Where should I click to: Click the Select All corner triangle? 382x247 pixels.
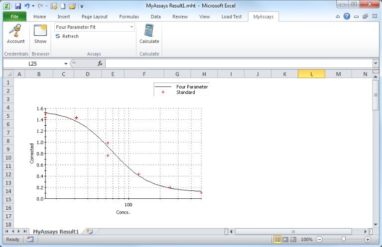tap(8, 74)
